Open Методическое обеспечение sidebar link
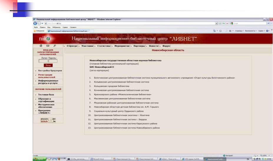 click(46, 106)
